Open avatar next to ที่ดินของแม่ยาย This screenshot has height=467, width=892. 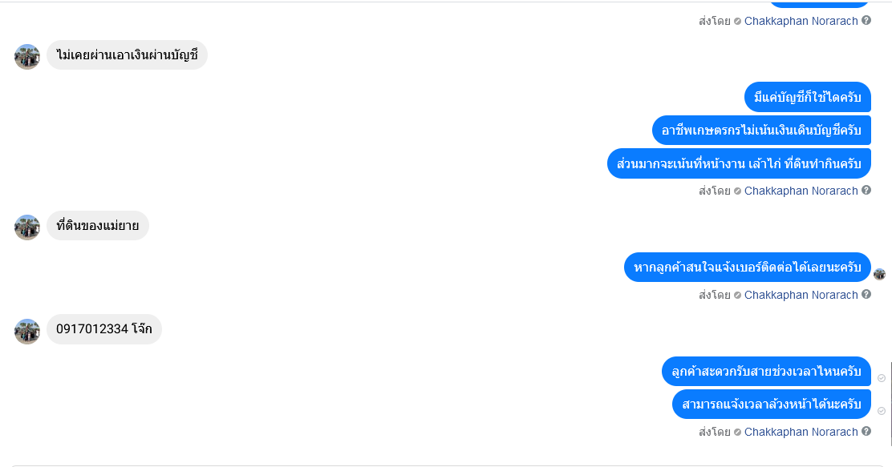coord(26,227)
